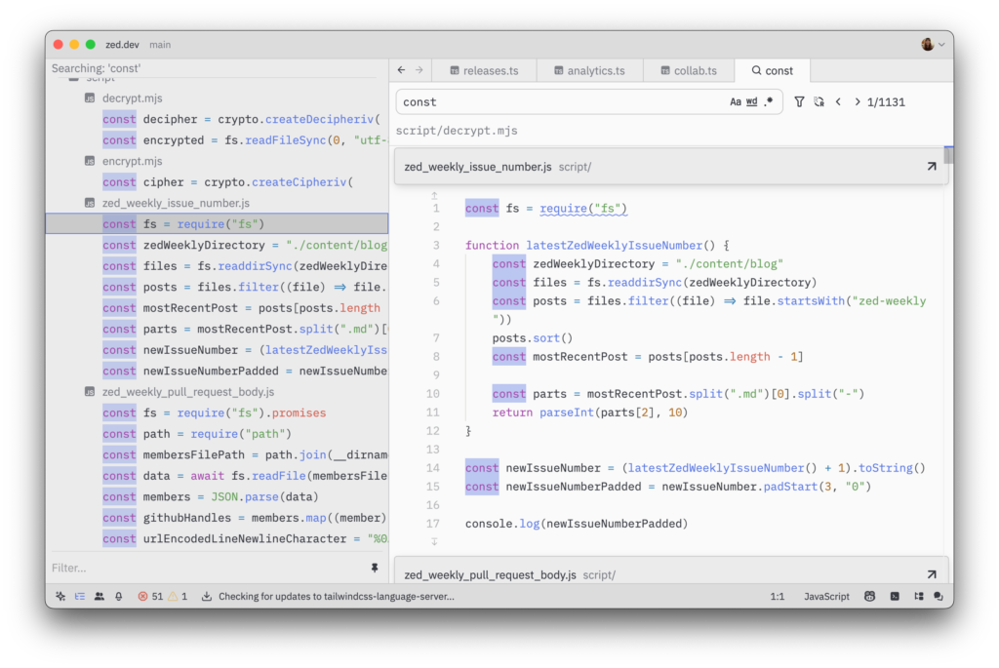This screenshot has width=999, height=668.
Task: Select outline result 'const fs = require("fs")' highlighted row
Action: pyautogui.click(x=217, y=224)
